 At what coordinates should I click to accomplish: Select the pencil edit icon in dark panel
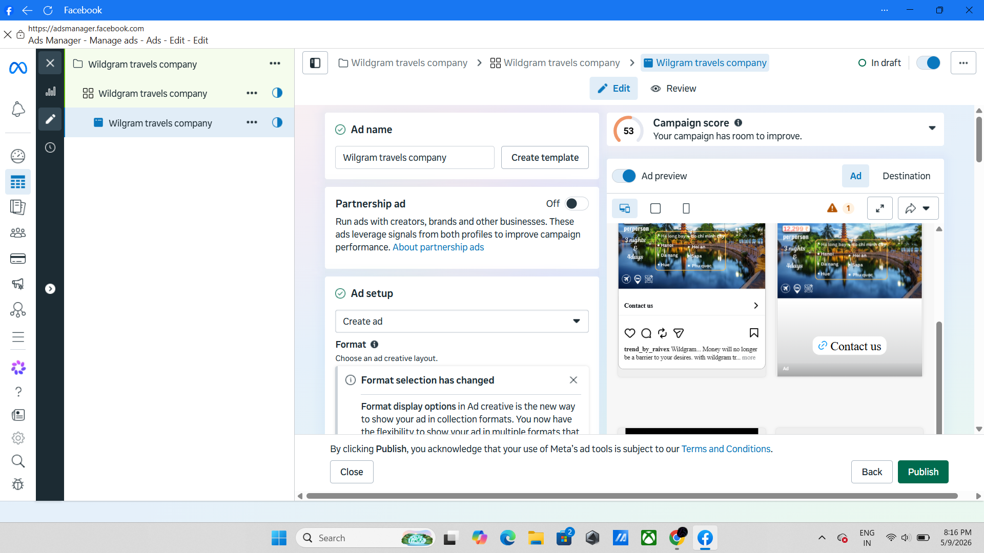tap(50, 119)
